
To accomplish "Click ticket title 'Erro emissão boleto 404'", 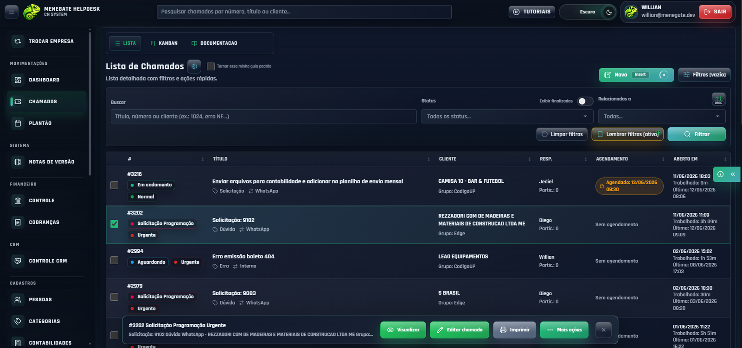I will pos(243,256).
